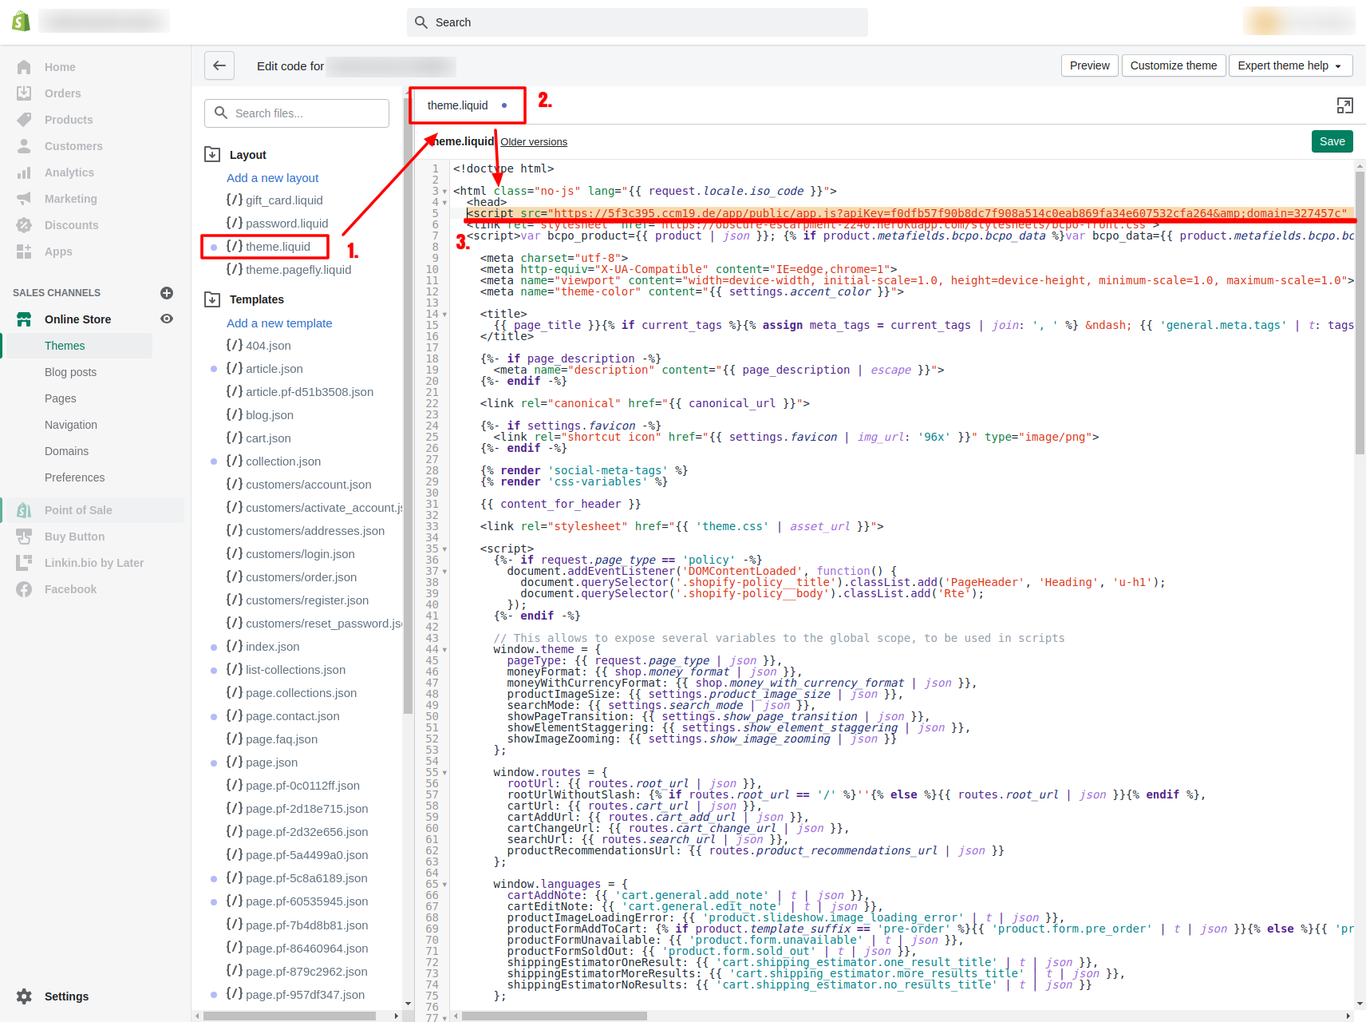
Task: Switch to the theme.liquid tab
Action: click(458, 105)
